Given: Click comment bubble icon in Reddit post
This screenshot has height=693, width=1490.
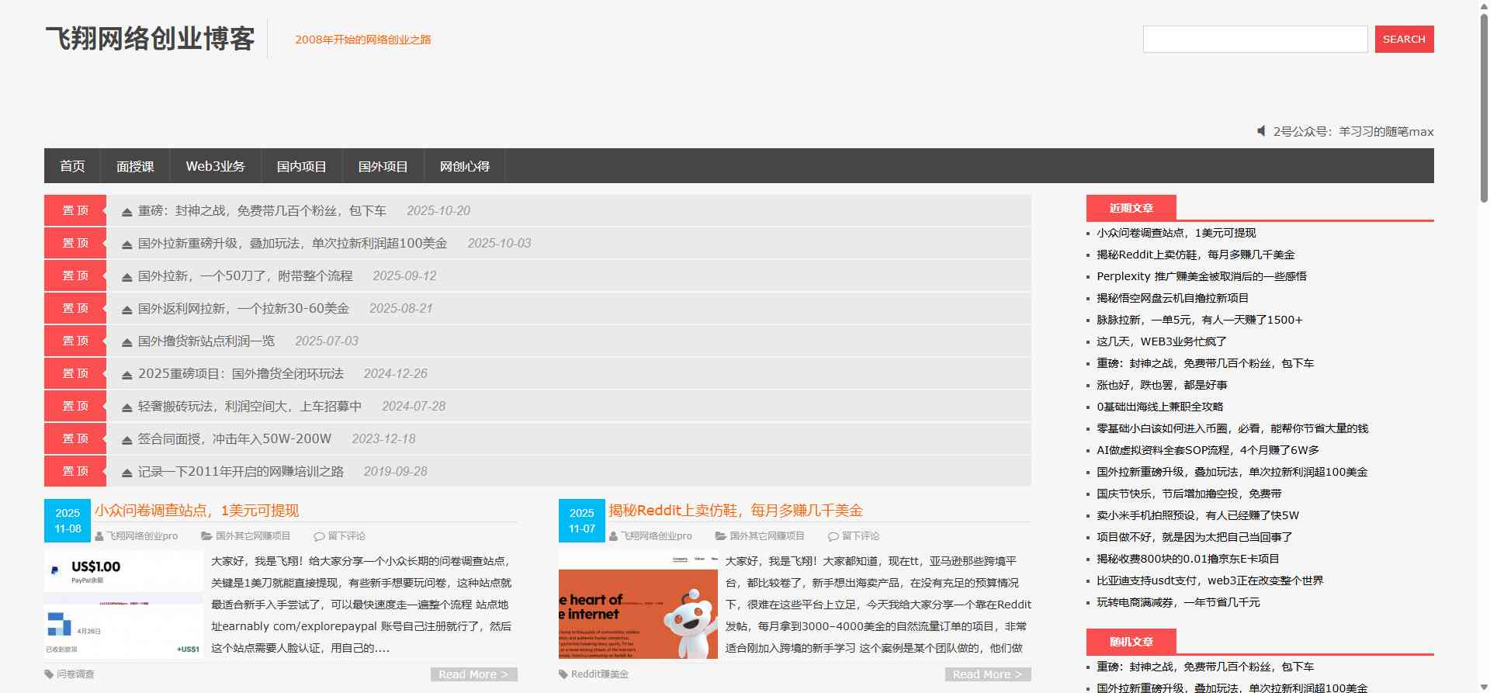Looking at the screenshot, I should 833,536.
